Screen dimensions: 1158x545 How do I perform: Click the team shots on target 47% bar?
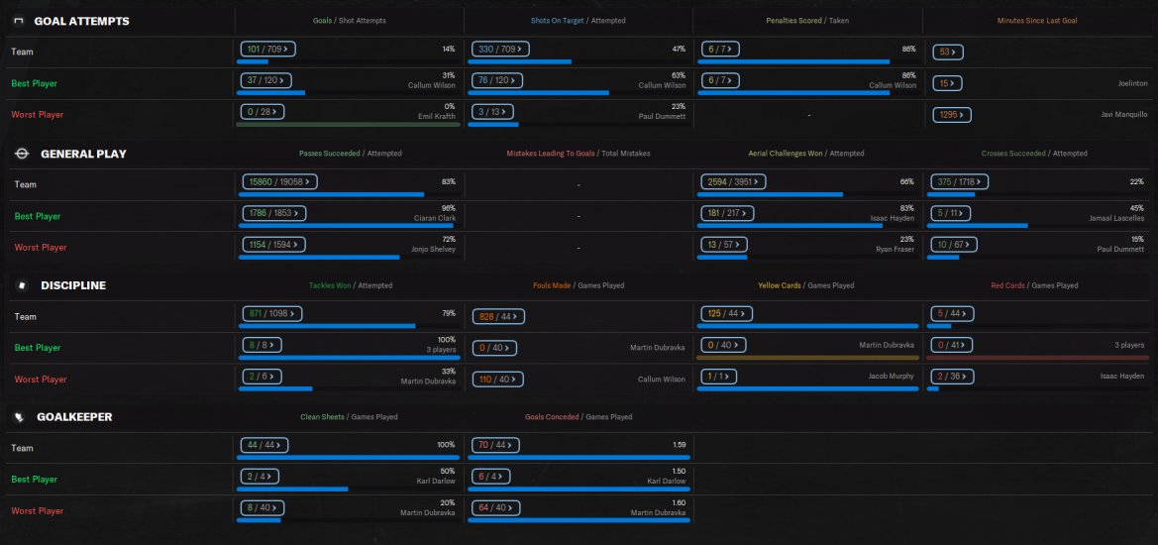tap(579, 61)
